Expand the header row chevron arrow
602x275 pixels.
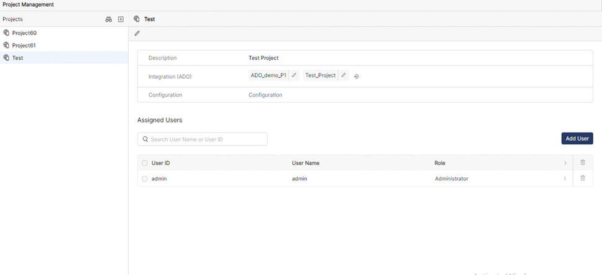[565, 163]
